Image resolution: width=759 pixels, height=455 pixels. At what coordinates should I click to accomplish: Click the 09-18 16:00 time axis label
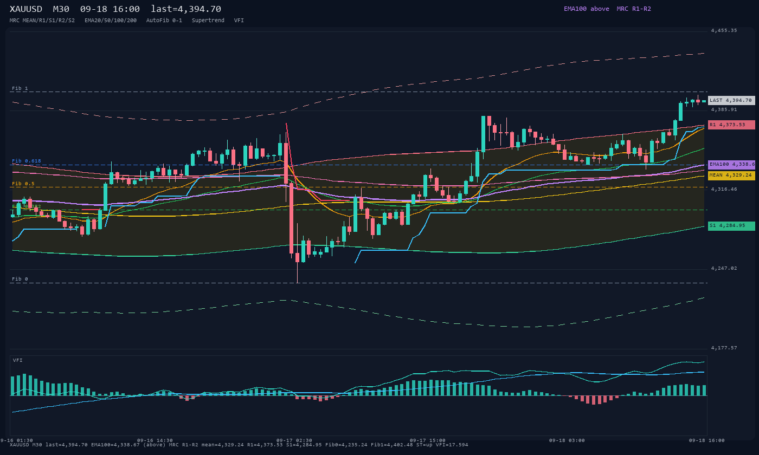click(x=707, y=440)
